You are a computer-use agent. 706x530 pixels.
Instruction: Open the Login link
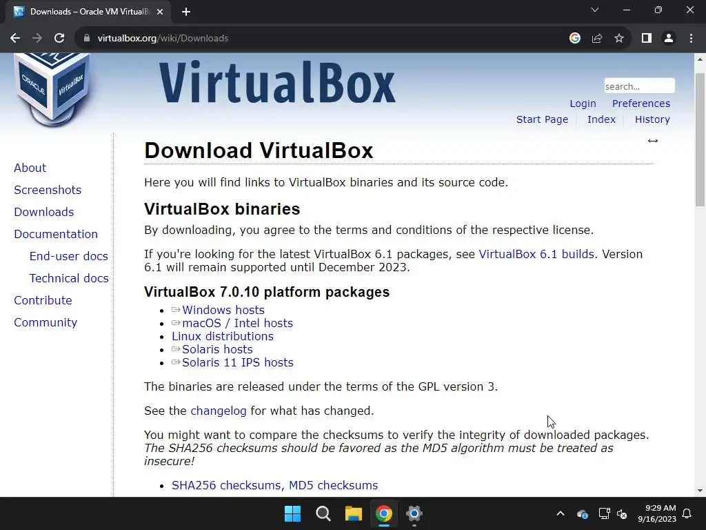tap(583, 104)
